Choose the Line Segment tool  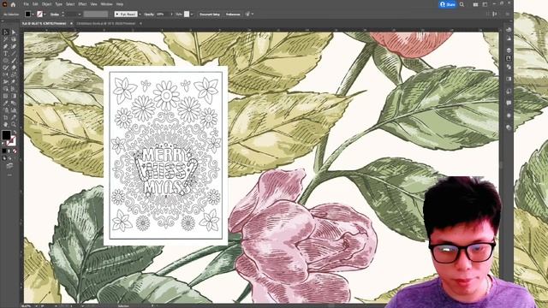14,53
